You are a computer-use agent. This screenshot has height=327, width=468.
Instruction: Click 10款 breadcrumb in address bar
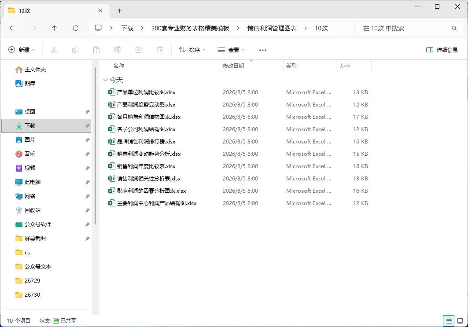[321, 28]
